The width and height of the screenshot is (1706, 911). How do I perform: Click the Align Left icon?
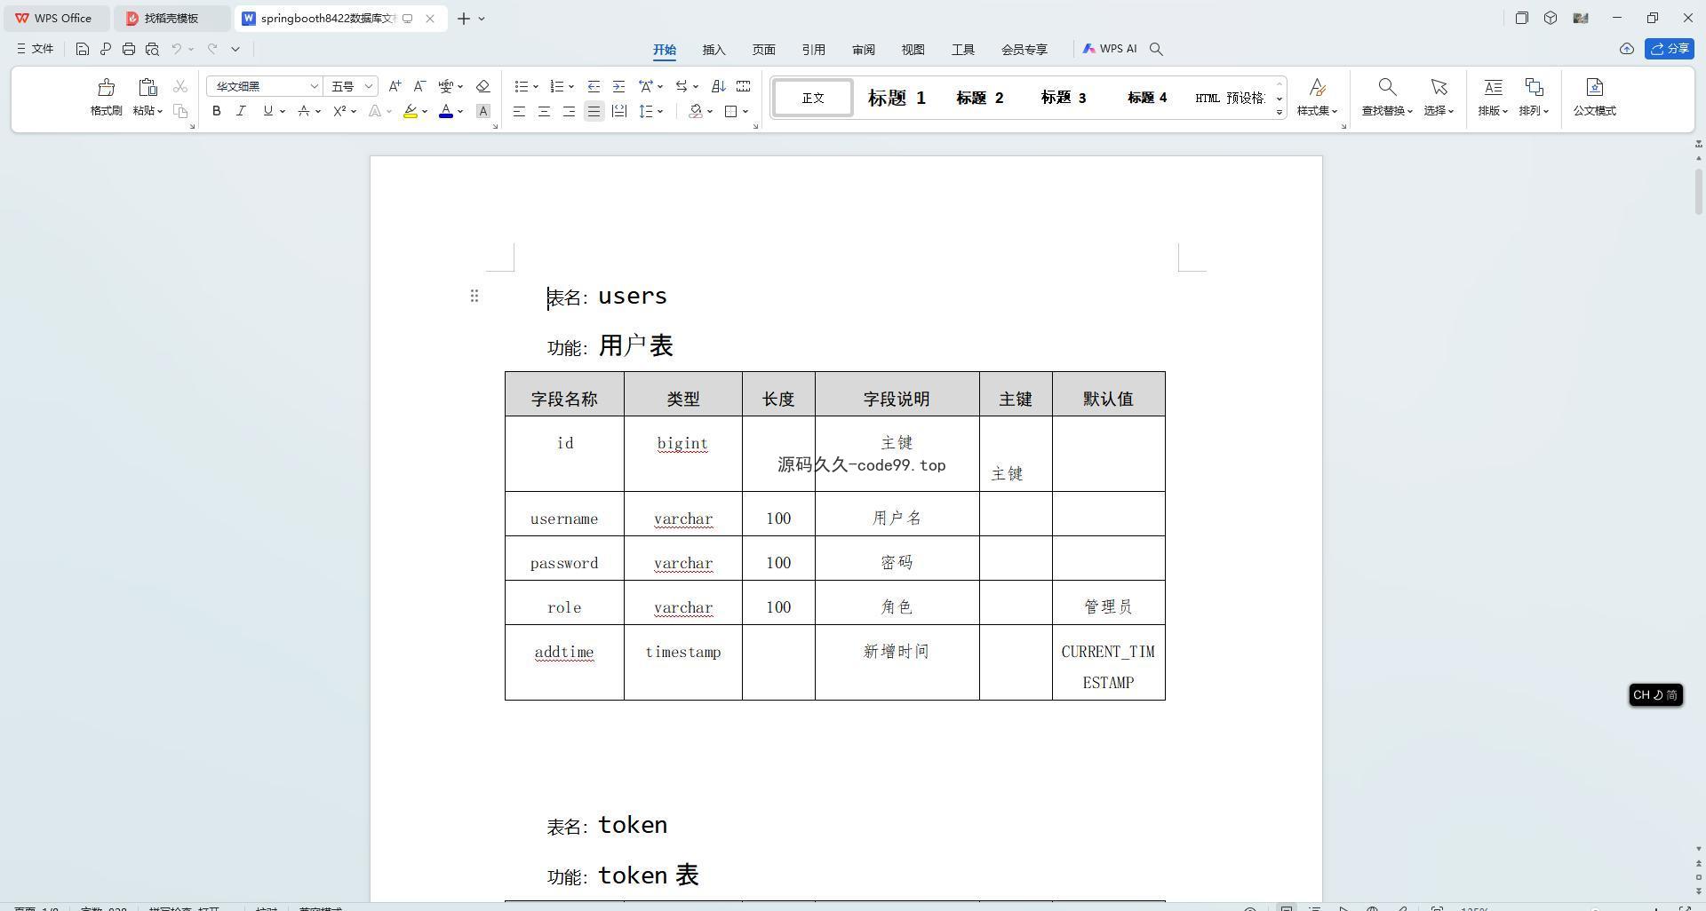519,111
